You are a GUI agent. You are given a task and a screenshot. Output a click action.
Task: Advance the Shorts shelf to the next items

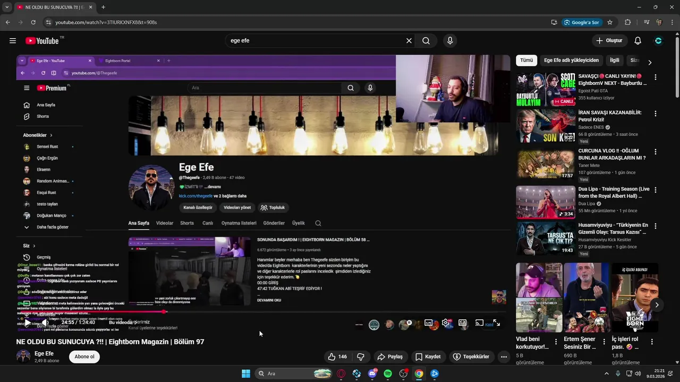click(657, 305)
